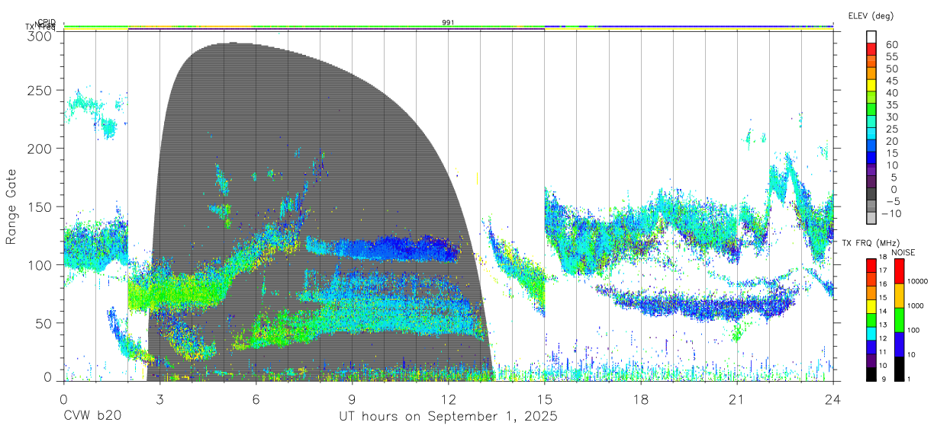Click the ELEV color bar label '30'
The height and width of the screenshot is (432, 937).
pyautogui.click(x=891, y=117)
